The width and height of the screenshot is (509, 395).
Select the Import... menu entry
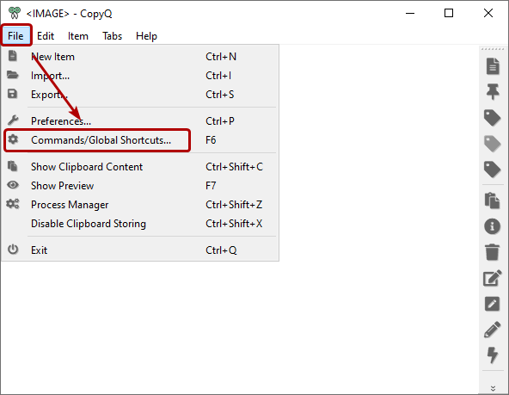[x=140, y=76]
